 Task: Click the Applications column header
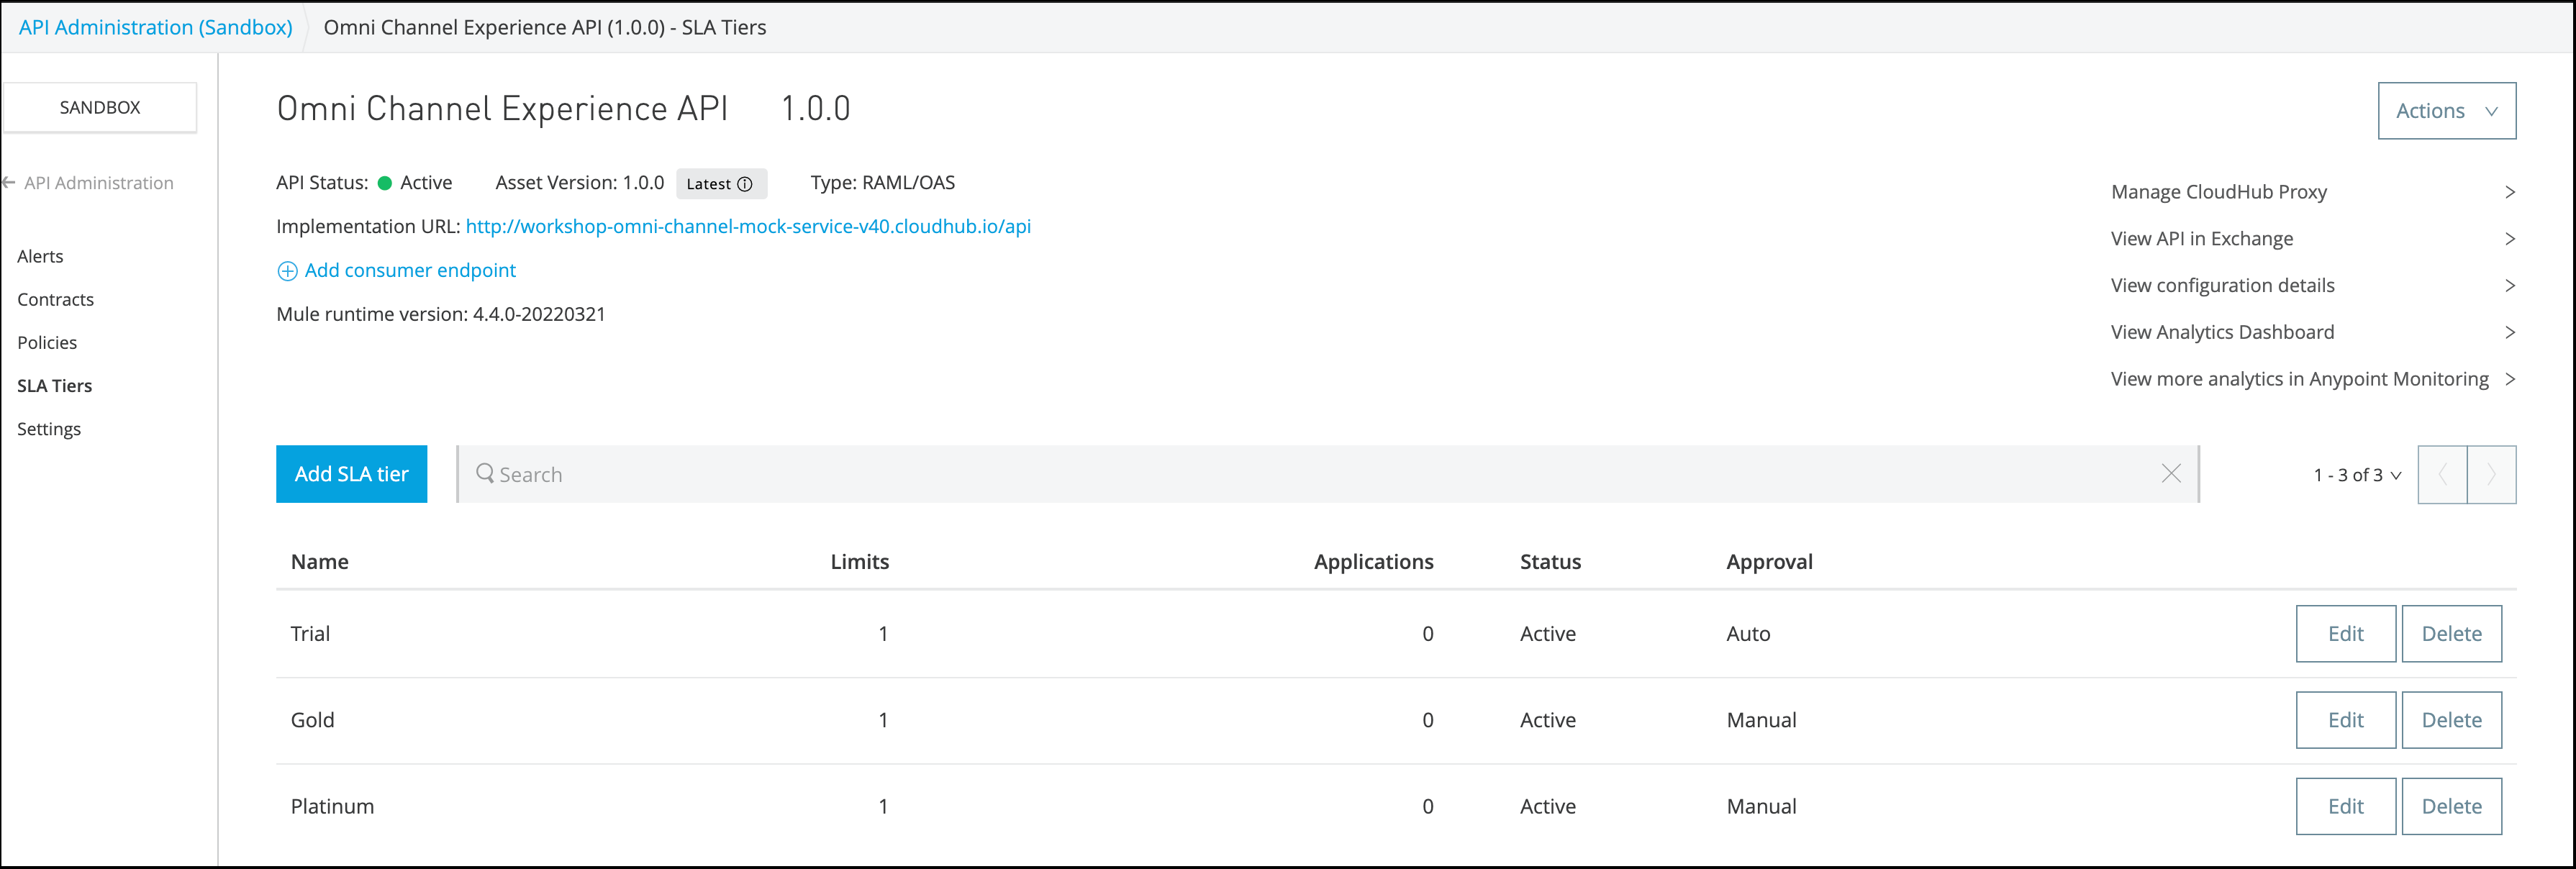coord(1373,562)
